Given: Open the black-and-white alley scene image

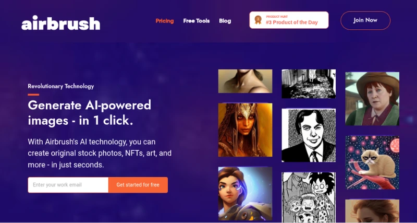Looking at the screenshot, I should [x=309, y=84].
